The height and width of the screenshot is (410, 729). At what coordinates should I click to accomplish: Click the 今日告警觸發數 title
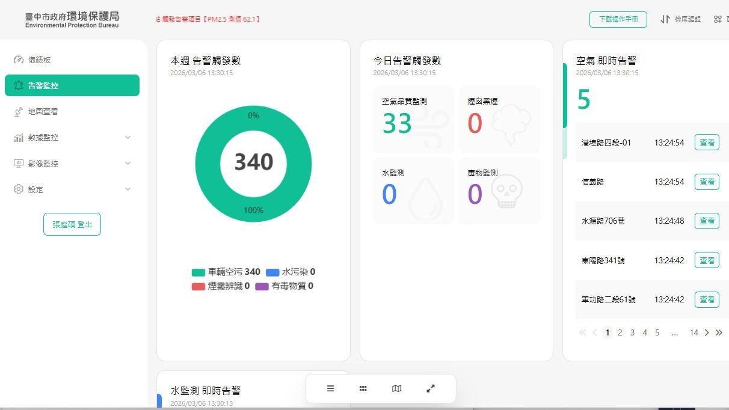pos(407,61)
